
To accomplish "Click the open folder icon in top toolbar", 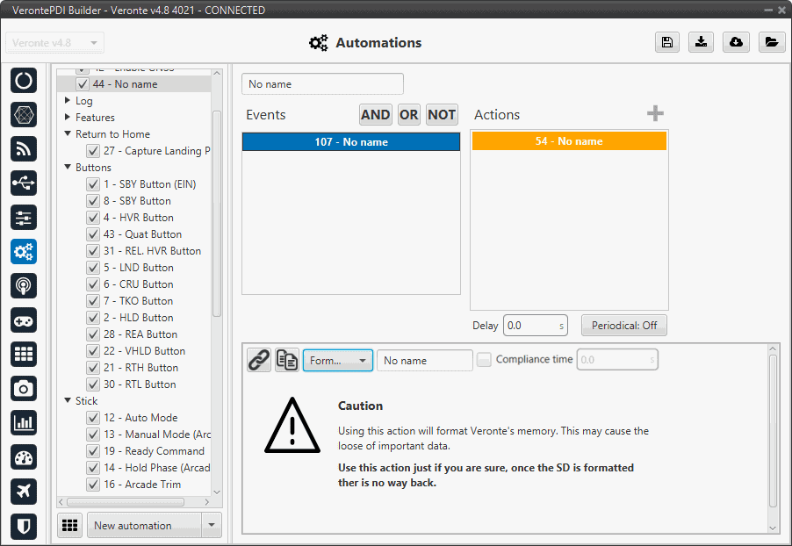I will click(x=771, y=42).
